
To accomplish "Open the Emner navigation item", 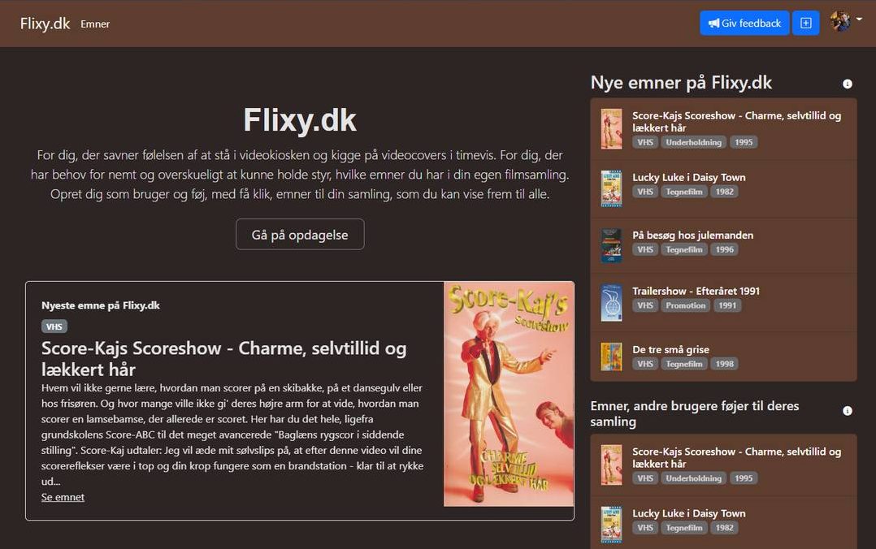I will [95, 24].
